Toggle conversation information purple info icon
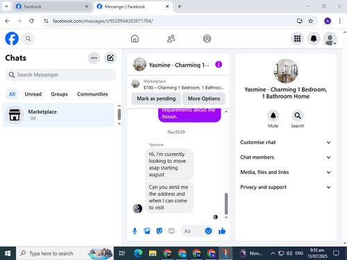347x260 pixels. pos(219,64)
